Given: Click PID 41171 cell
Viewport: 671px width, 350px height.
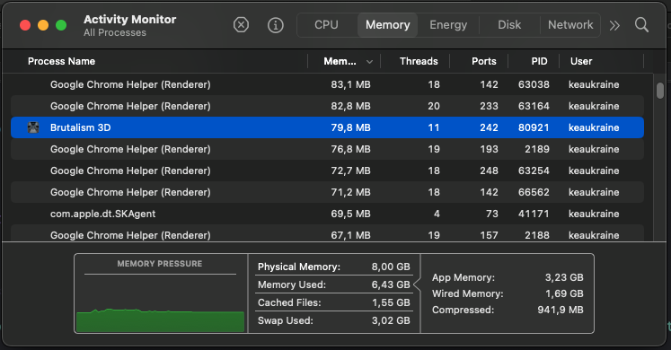Looking at the screenshot, I should point(534,214).
